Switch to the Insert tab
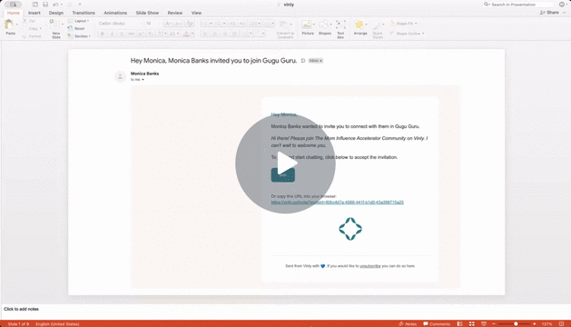The image size is (571, 327). [x=34, y=13]
